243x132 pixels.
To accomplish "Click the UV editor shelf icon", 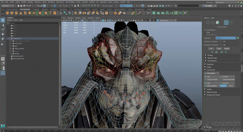I will click(x=176, y=13).
